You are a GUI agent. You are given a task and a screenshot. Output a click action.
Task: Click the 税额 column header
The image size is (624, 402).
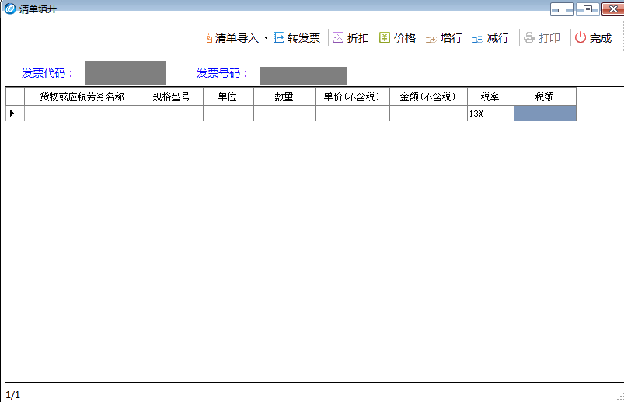(x=546, y=96)
